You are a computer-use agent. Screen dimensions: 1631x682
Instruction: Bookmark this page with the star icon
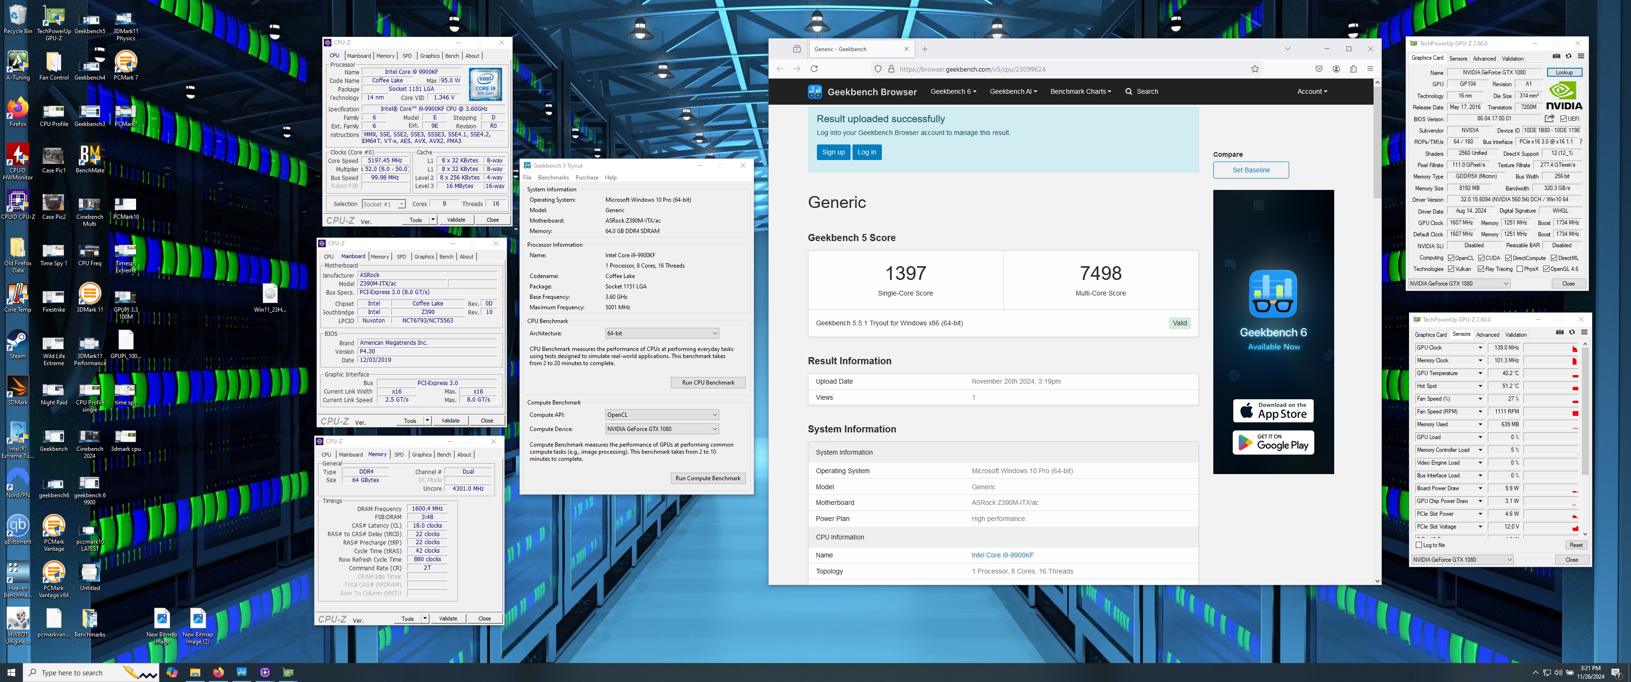(1254, 69)
